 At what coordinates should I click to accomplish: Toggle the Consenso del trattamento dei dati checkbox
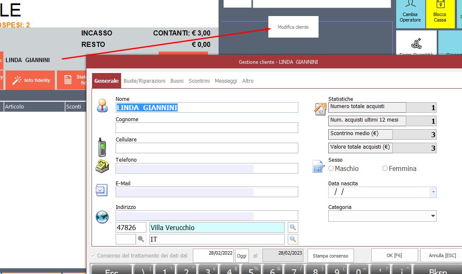tap(93, 256)
